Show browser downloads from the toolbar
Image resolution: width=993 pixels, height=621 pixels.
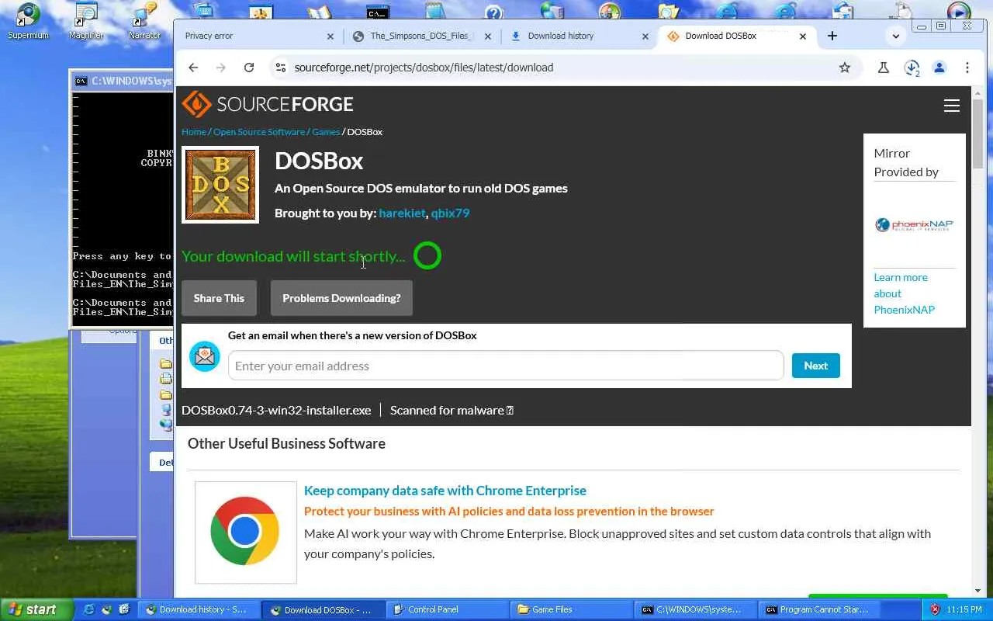912,68
